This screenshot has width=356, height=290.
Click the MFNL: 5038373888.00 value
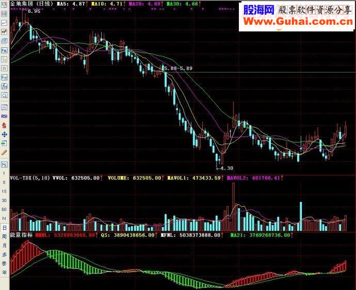pos(190,235)
